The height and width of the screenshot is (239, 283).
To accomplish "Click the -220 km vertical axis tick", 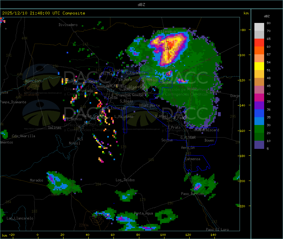I will click(x=242, y=206).
